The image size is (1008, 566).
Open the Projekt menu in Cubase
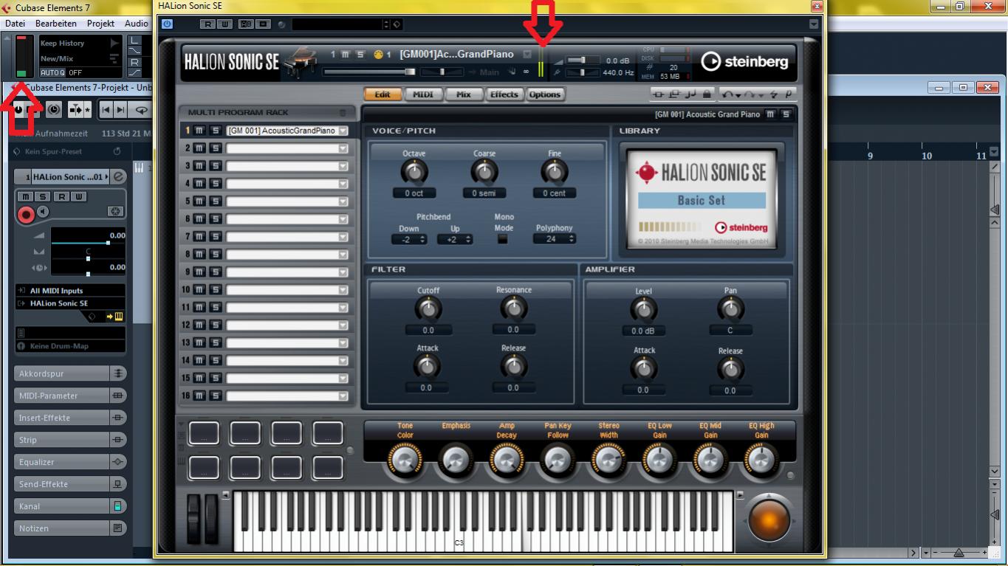coord(100,24)
